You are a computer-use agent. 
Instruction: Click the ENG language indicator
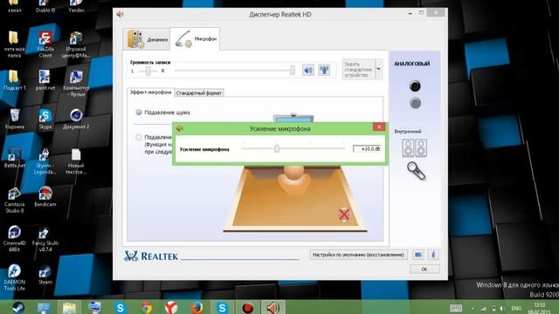516,308
